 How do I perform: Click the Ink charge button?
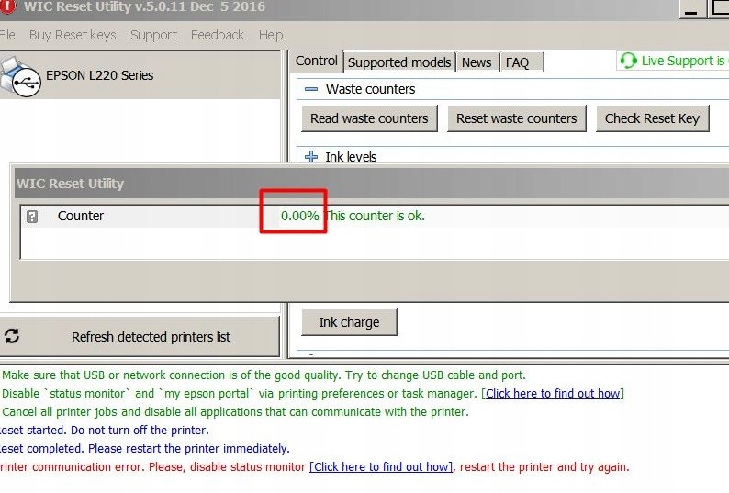pyautogui.click(x=349, y=322)
